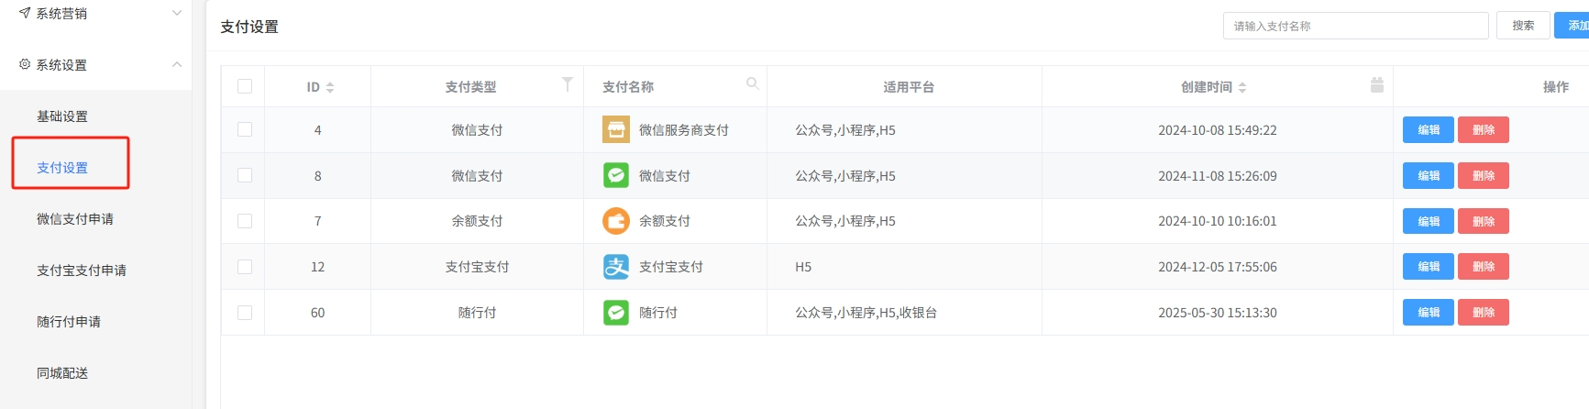Image resolution: width=1589 pixels, height=409 pixels.
Task: Sort the table by ID column
Action: (x=330, y=87)
